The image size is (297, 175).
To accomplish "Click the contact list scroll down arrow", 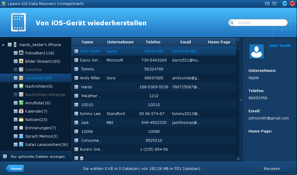I will pos(238,159).
